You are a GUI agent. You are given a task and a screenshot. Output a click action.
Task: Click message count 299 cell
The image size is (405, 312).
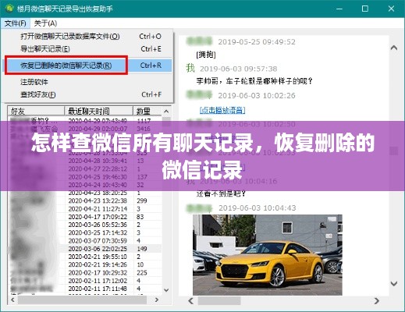pyautogui.click(x=142, y=200)
